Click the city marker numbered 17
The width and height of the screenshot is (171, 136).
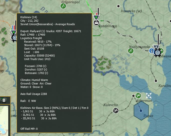pos(15,38)
